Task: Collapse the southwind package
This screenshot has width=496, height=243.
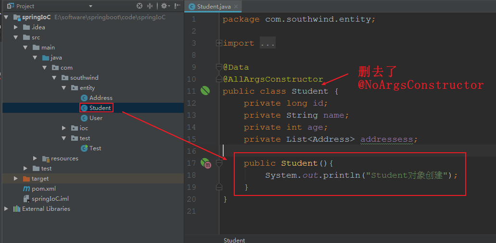Action: 54,78
